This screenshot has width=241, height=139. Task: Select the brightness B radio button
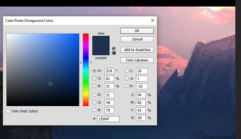point(95,86)
